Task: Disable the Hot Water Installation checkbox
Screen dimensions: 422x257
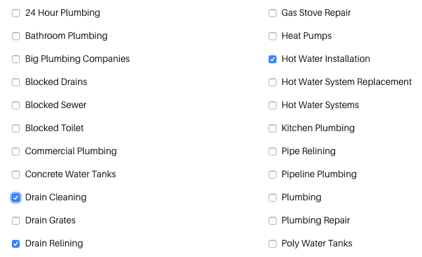Action: (x=273, y=59)
